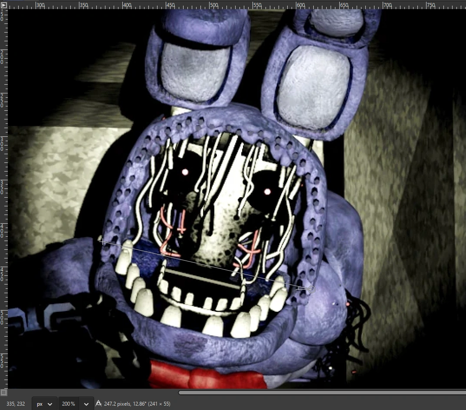Click the horizontal scrollbar thumb
This screenshot has width=466, height=410.
[322, 393]
